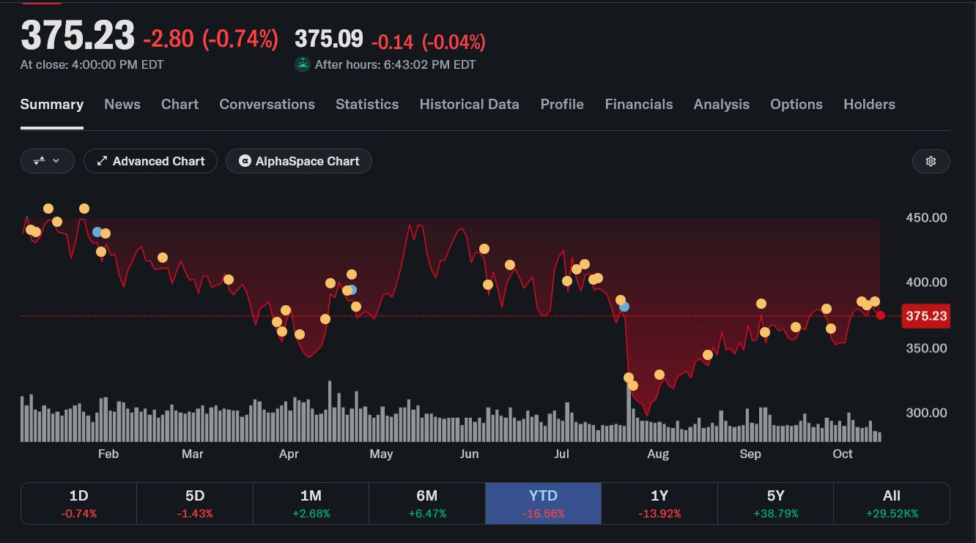976x543 pixels.
Task: Click the -2.80 (-0.74%) change value
Action: [210, 39]
